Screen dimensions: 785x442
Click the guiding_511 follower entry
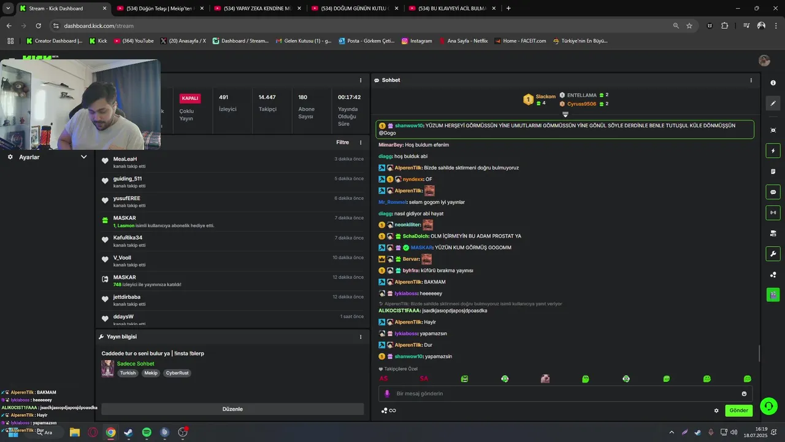[x=232, y=182]
